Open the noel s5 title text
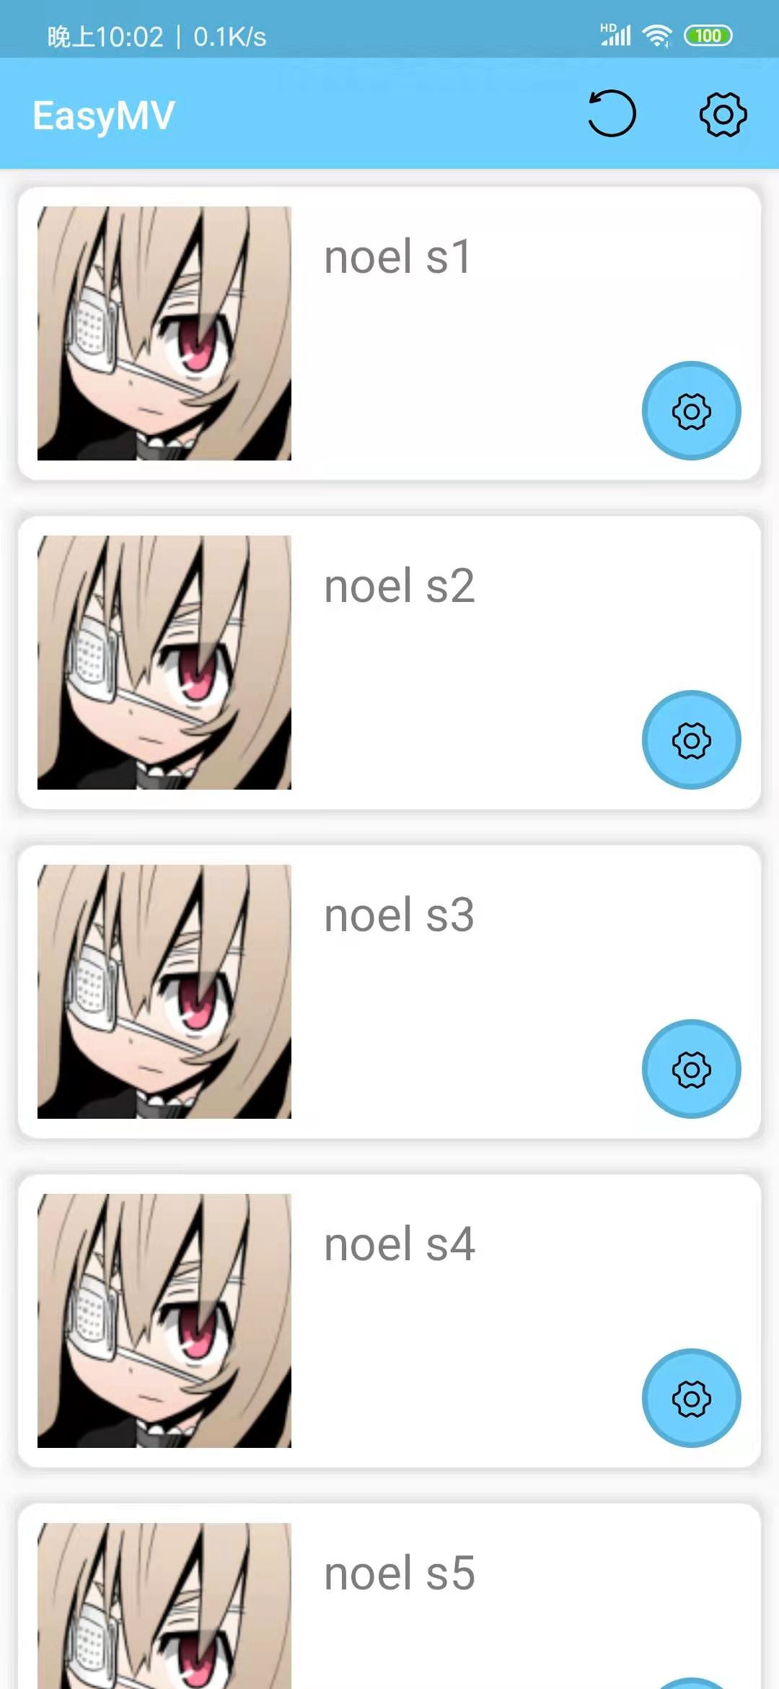The image size is (779, 1689). pyautogui.click(x=400, y=1574)
